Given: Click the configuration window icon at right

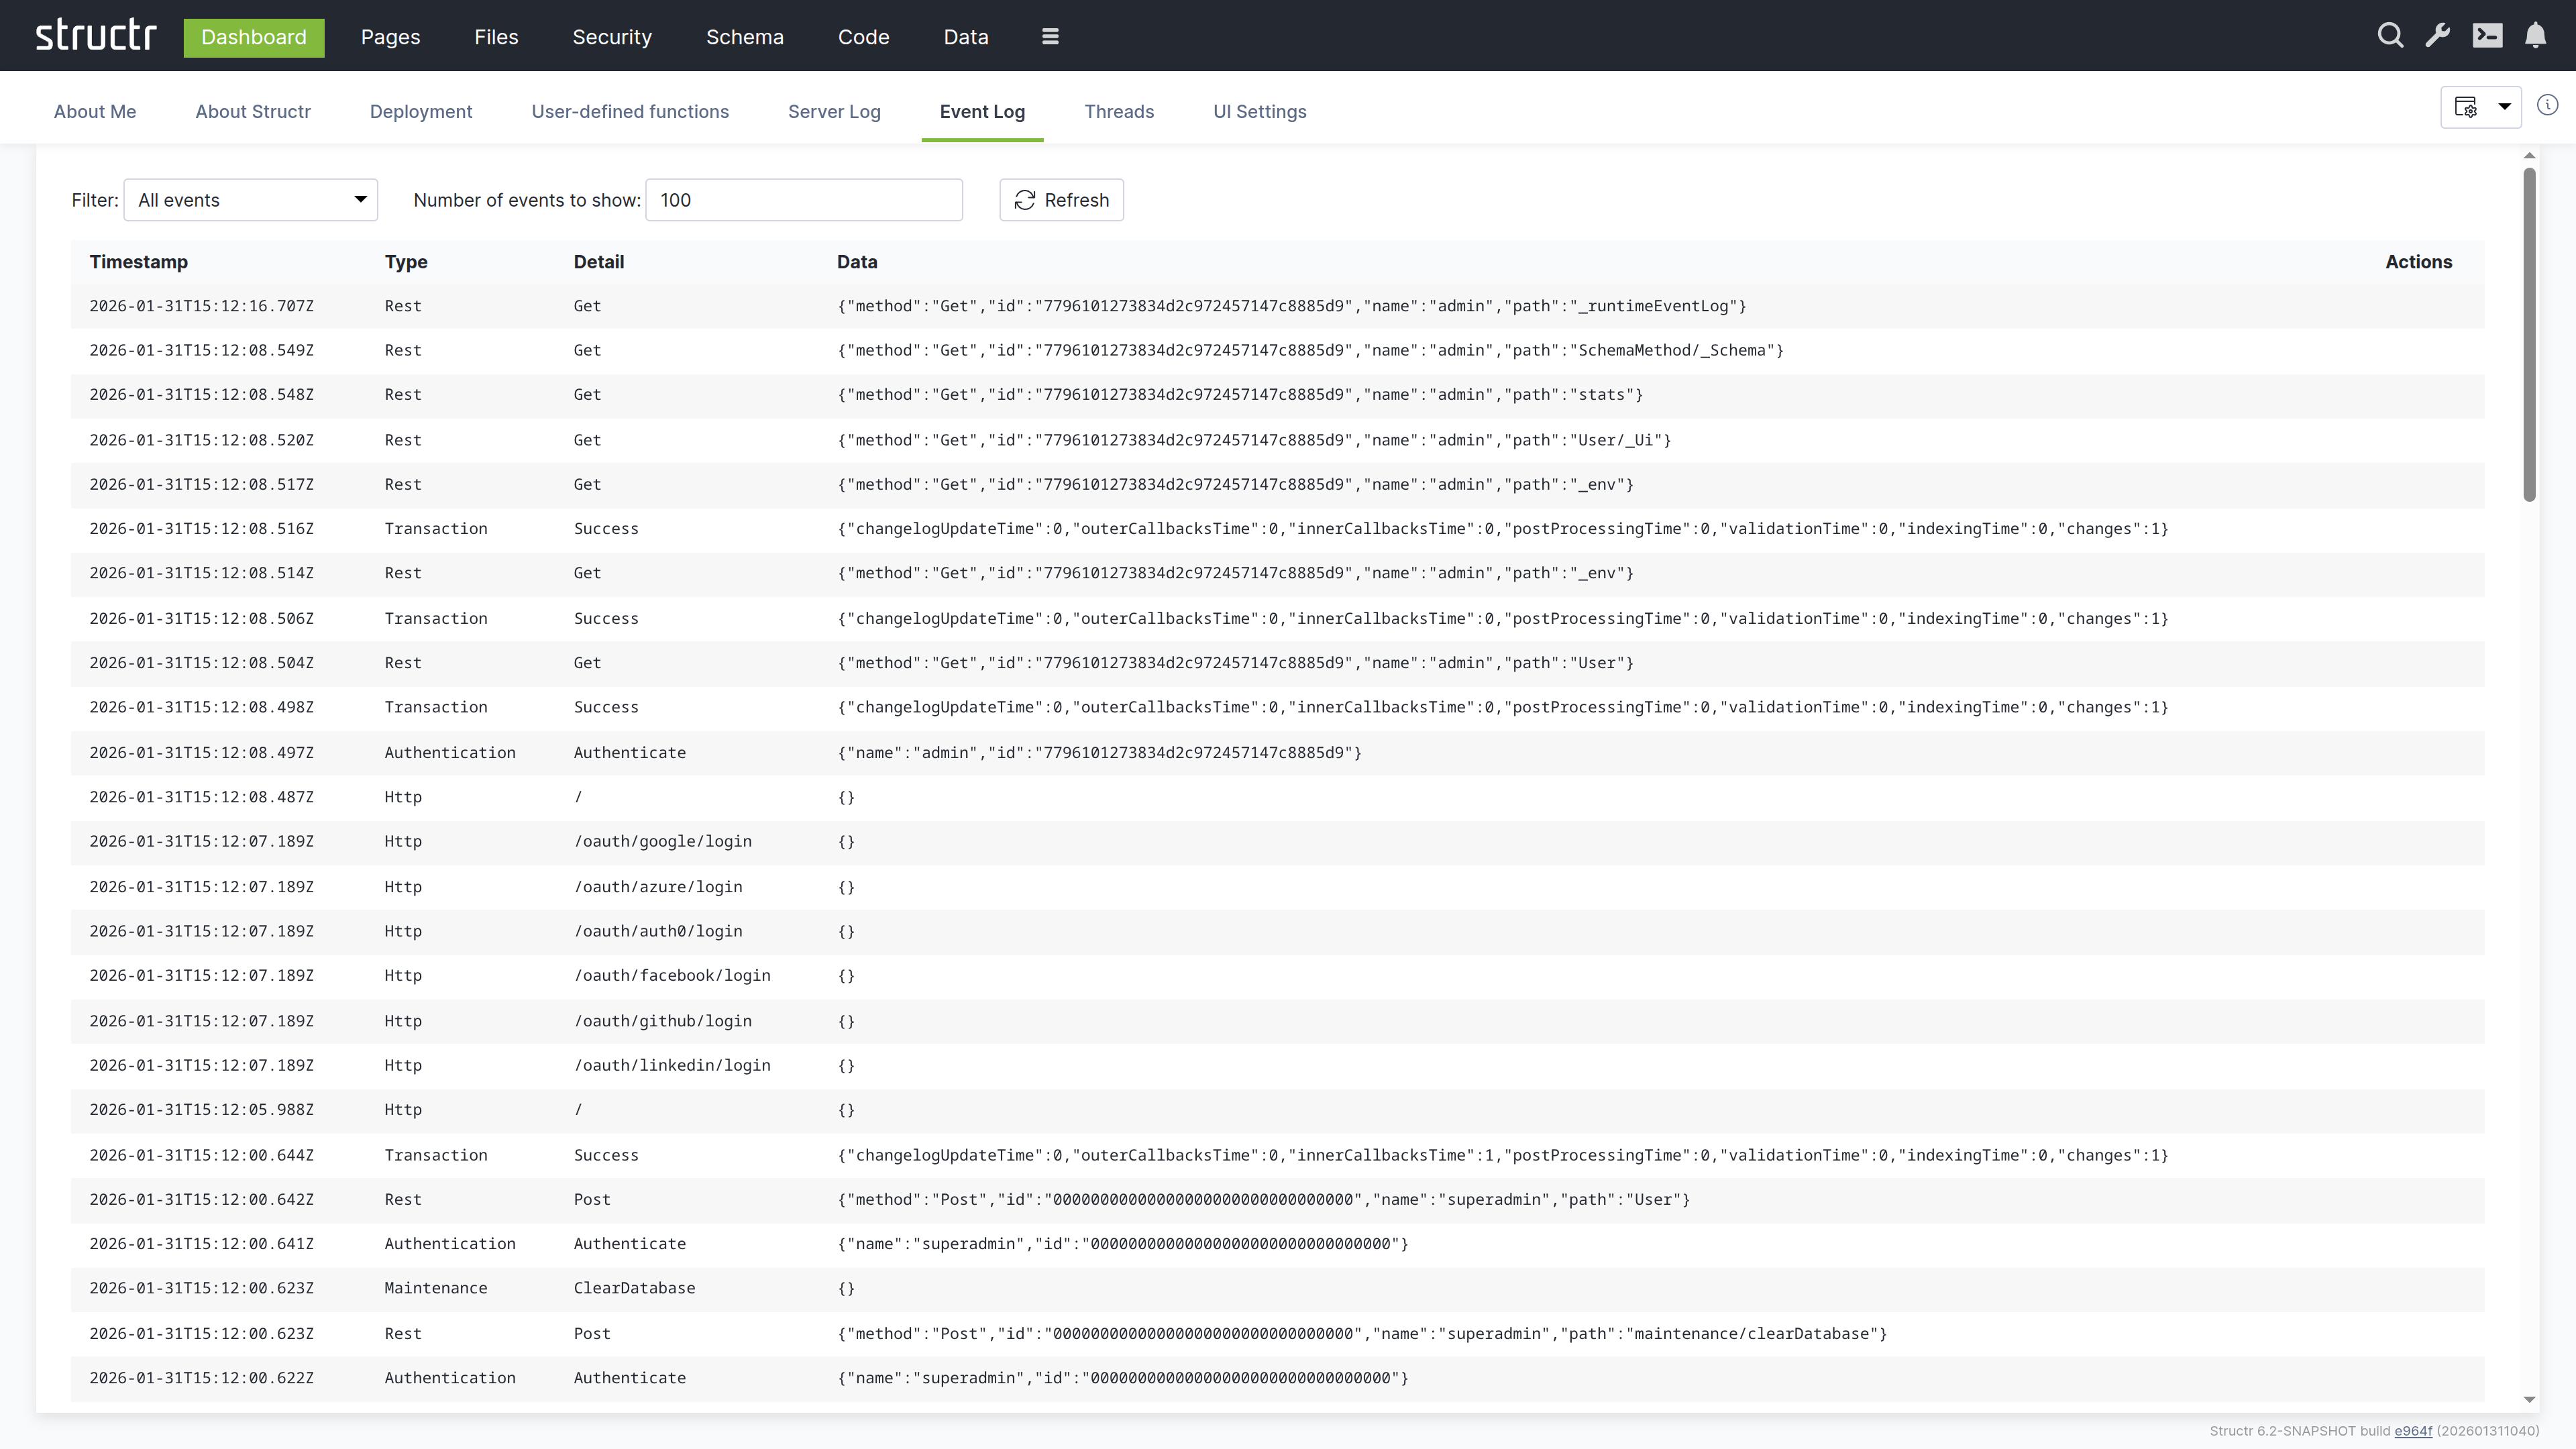Looking at the screenshot, I should 2466,107.
